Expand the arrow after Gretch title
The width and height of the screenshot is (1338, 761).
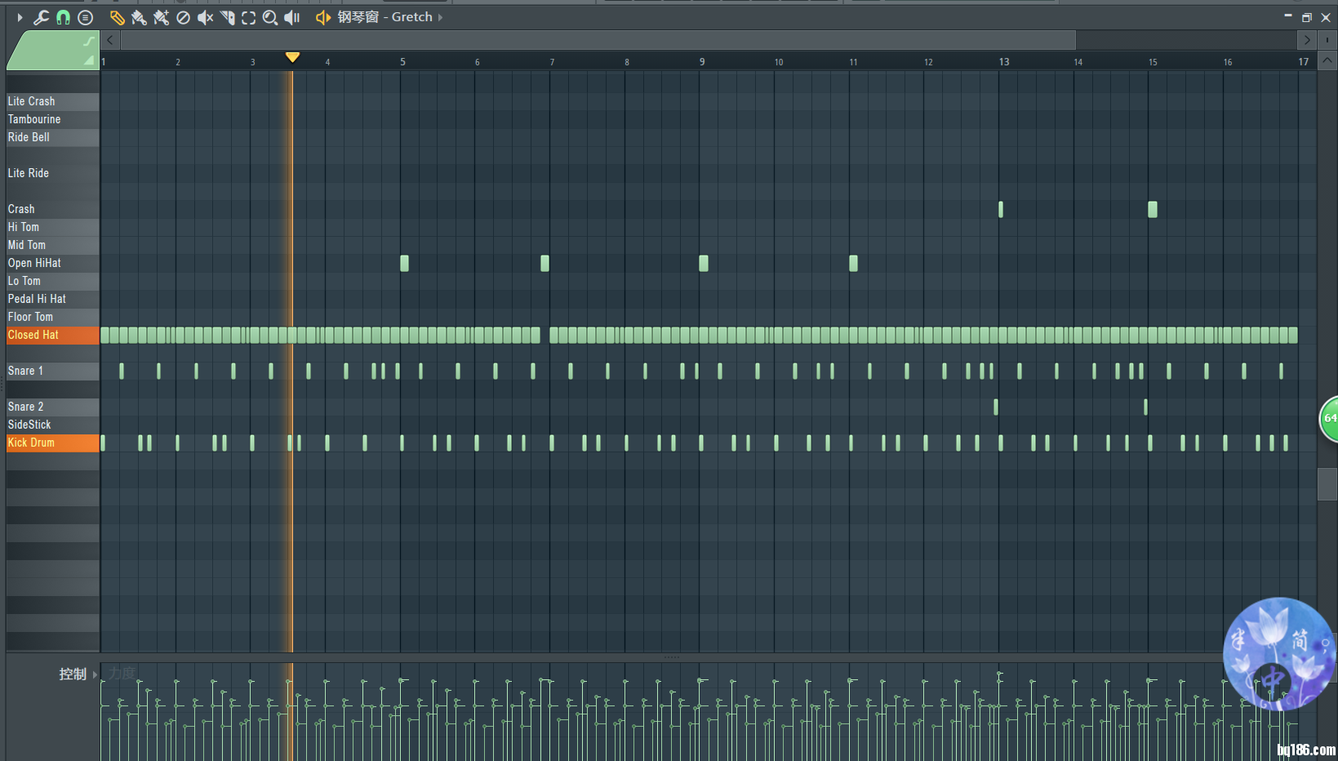pos(441,17)
